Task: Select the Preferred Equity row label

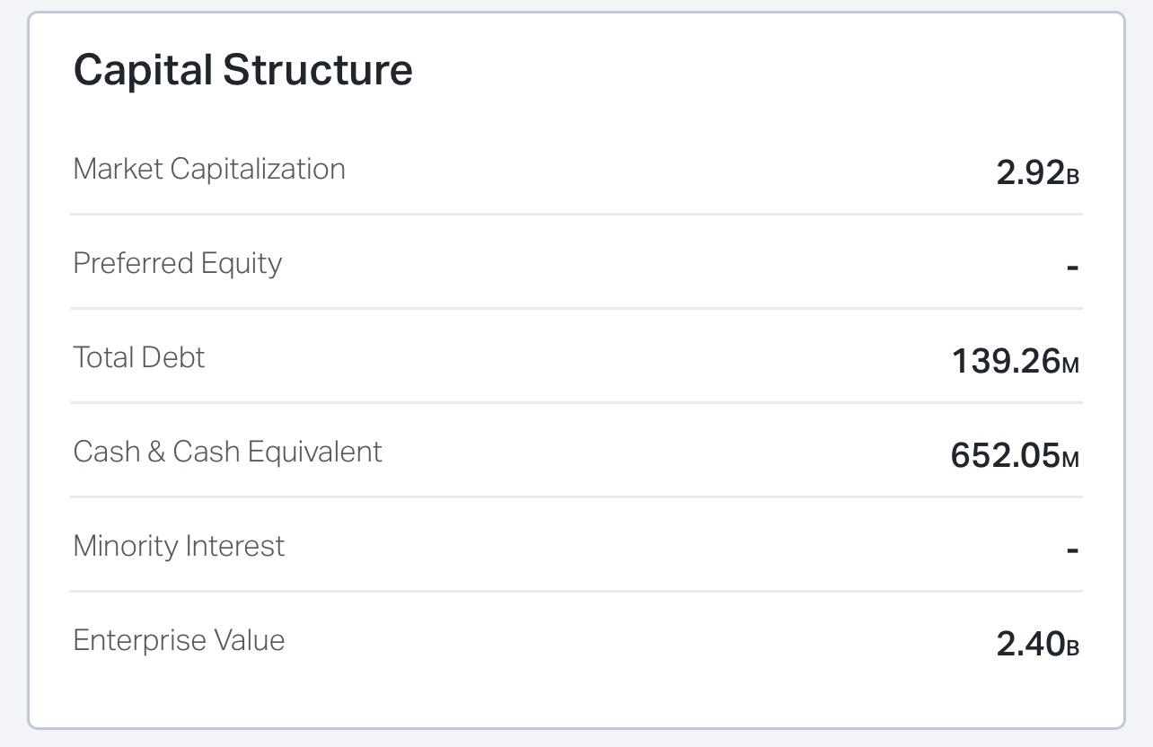Action: [178, 263]
